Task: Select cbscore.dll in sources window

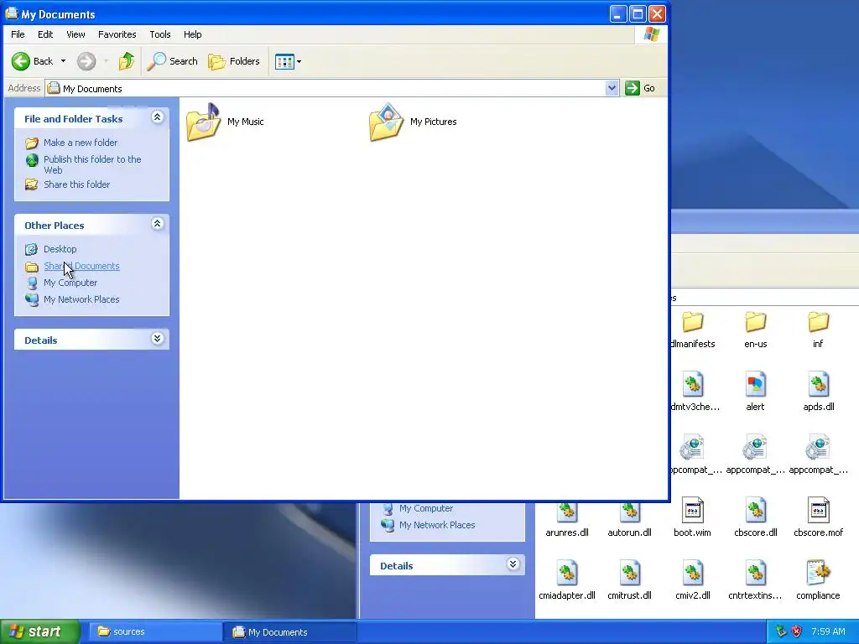Action: point(756,517)
